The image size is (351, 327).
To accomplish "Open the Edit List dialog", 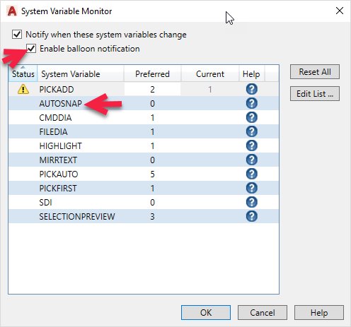I will pos(315,94).
